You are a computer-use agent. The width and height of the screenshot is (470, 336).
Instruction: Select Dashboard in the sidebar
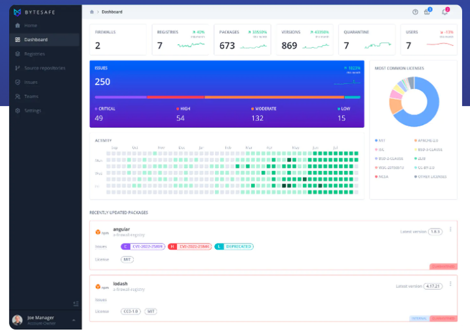pyautogui.click(x=44, y=39)
